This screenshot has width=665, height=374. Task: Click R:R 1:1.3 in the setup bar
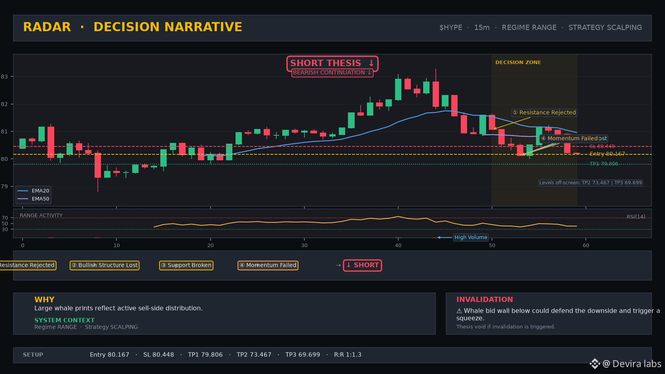coord(348,355)
